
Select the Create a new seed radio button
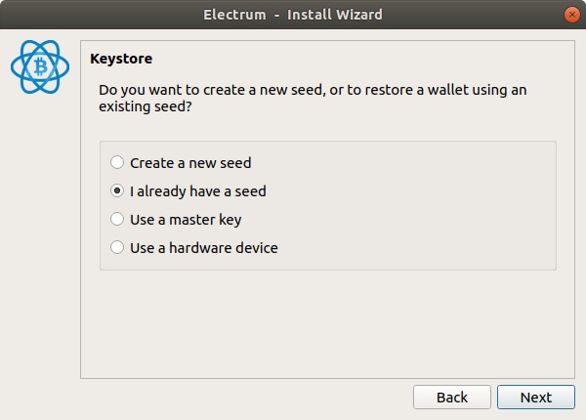(117, 162)
